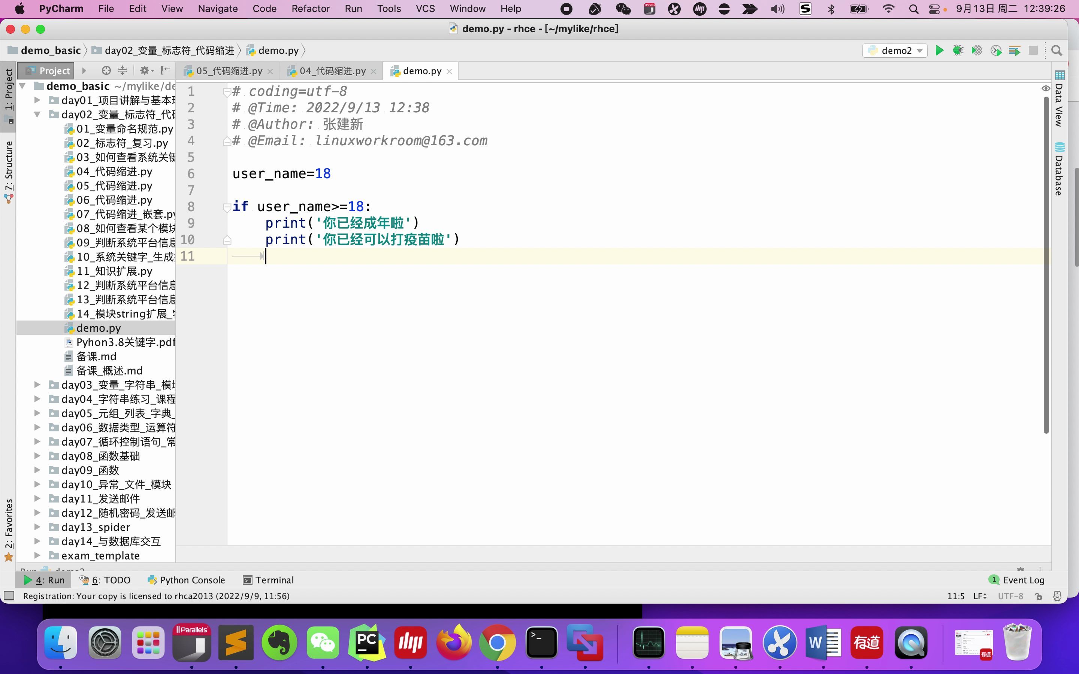1079x674 pixels.
Task: Open the Terminal tool window
Action: (x=268, y=580)
